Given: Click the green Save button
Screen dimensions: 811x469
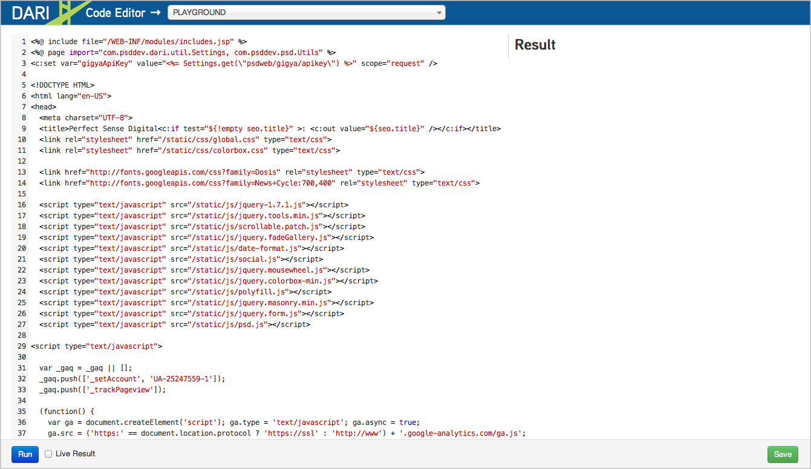Looking at the screenshot, I should (783, 454).
